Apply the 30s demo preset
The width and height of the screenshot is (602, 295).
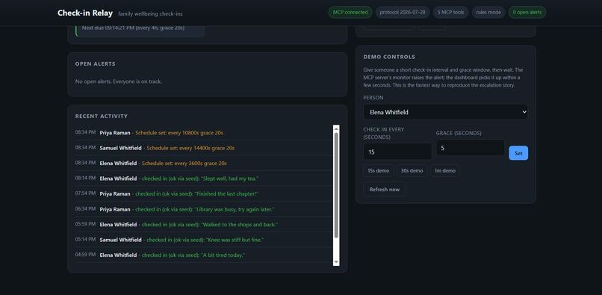pyautogui.click(x=412, y=170)
